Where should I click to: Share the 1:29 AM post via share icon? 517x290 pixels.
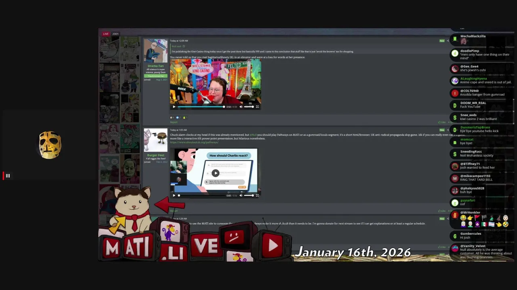448,218
